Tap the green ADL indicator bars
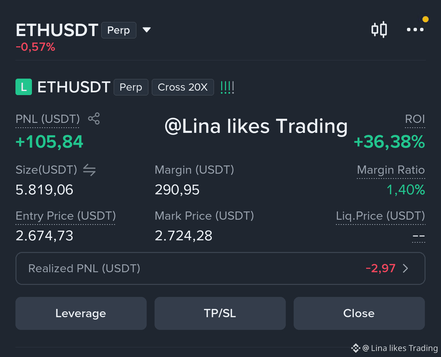Image resolution: width=441 pixels, height=357 pixels. point(227,87)
